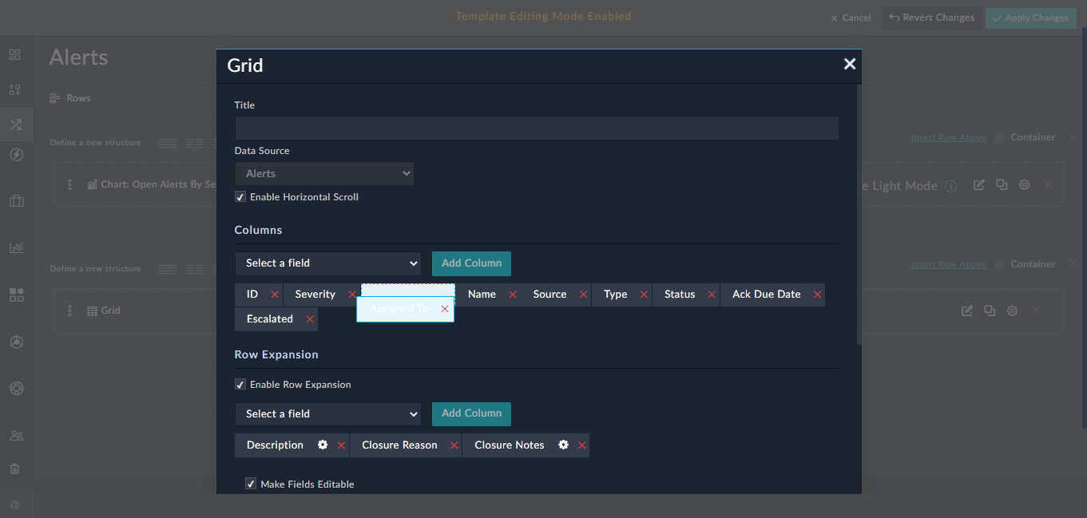The height and width of the screenshot is (518, 1087).
Task: Remove the Name column chip
Action: 513,295
